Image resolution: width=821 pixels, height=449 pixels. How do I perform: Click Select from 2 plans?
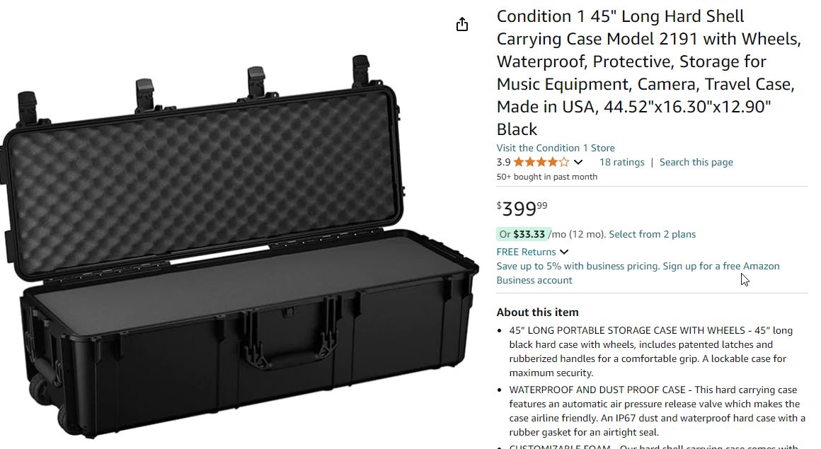[652, 234]
